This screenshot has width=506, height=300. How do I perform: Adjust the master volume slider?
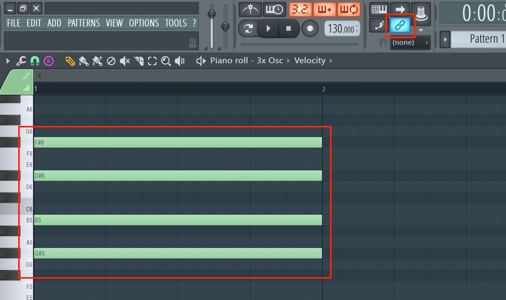(x=212, y=26)
